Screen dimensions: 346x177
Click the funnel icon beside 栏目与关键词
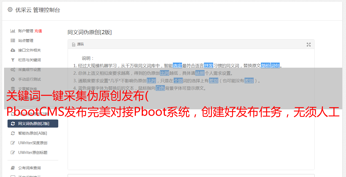(13, 60)
